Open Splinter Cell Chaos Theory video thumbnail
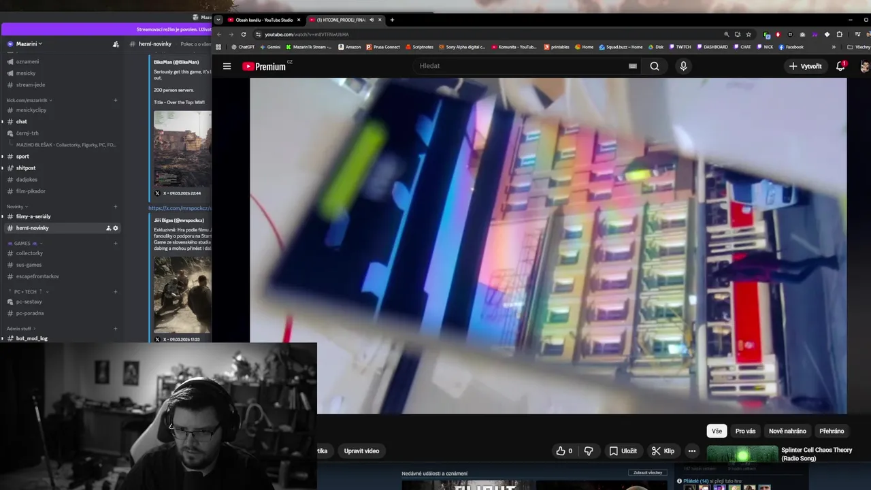 coord(742,454)
